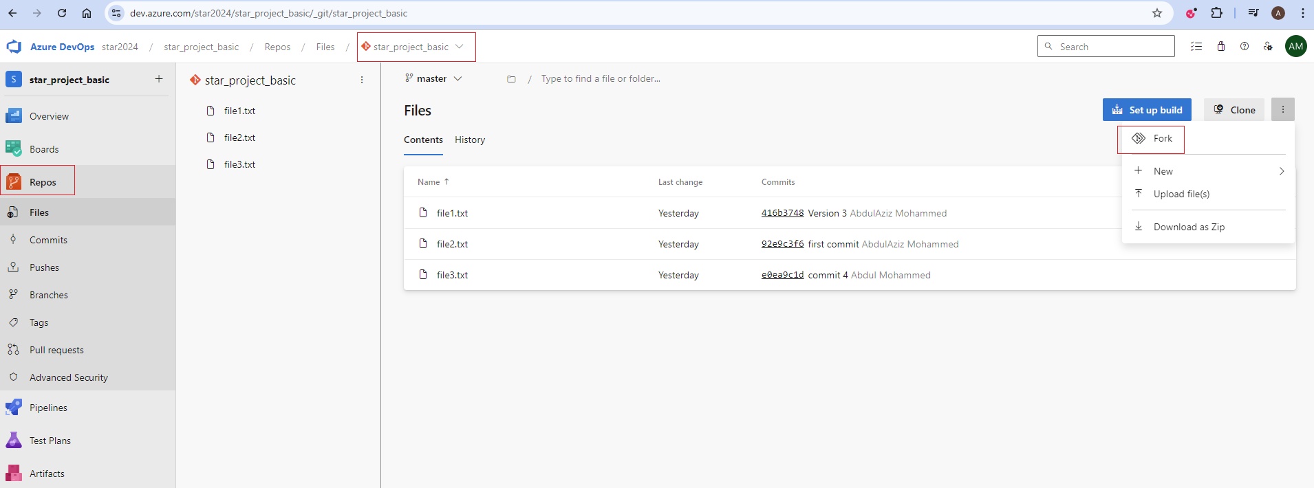The width and height of the screenshot is (1314, 488).
Task: Add new item with plus next to project name
Action: coord(159,79)
